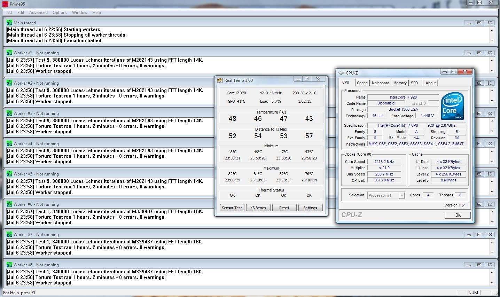Open the Processor #1 selection dropdown

tap(386, 195)
